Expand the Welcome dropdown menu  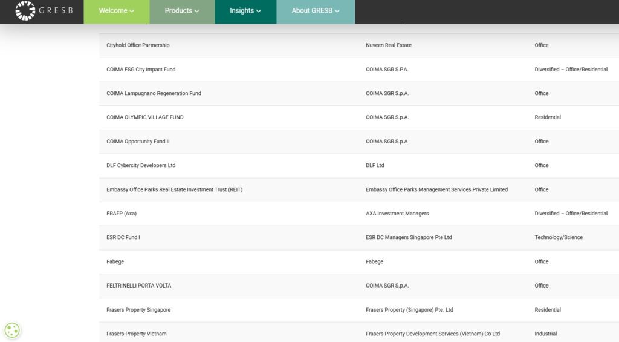click(116, 11)
